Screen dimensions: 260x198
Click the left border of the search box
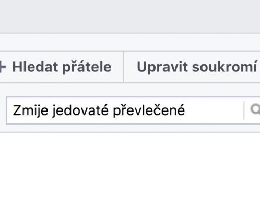pyautogui.click(x=6, y=110)
